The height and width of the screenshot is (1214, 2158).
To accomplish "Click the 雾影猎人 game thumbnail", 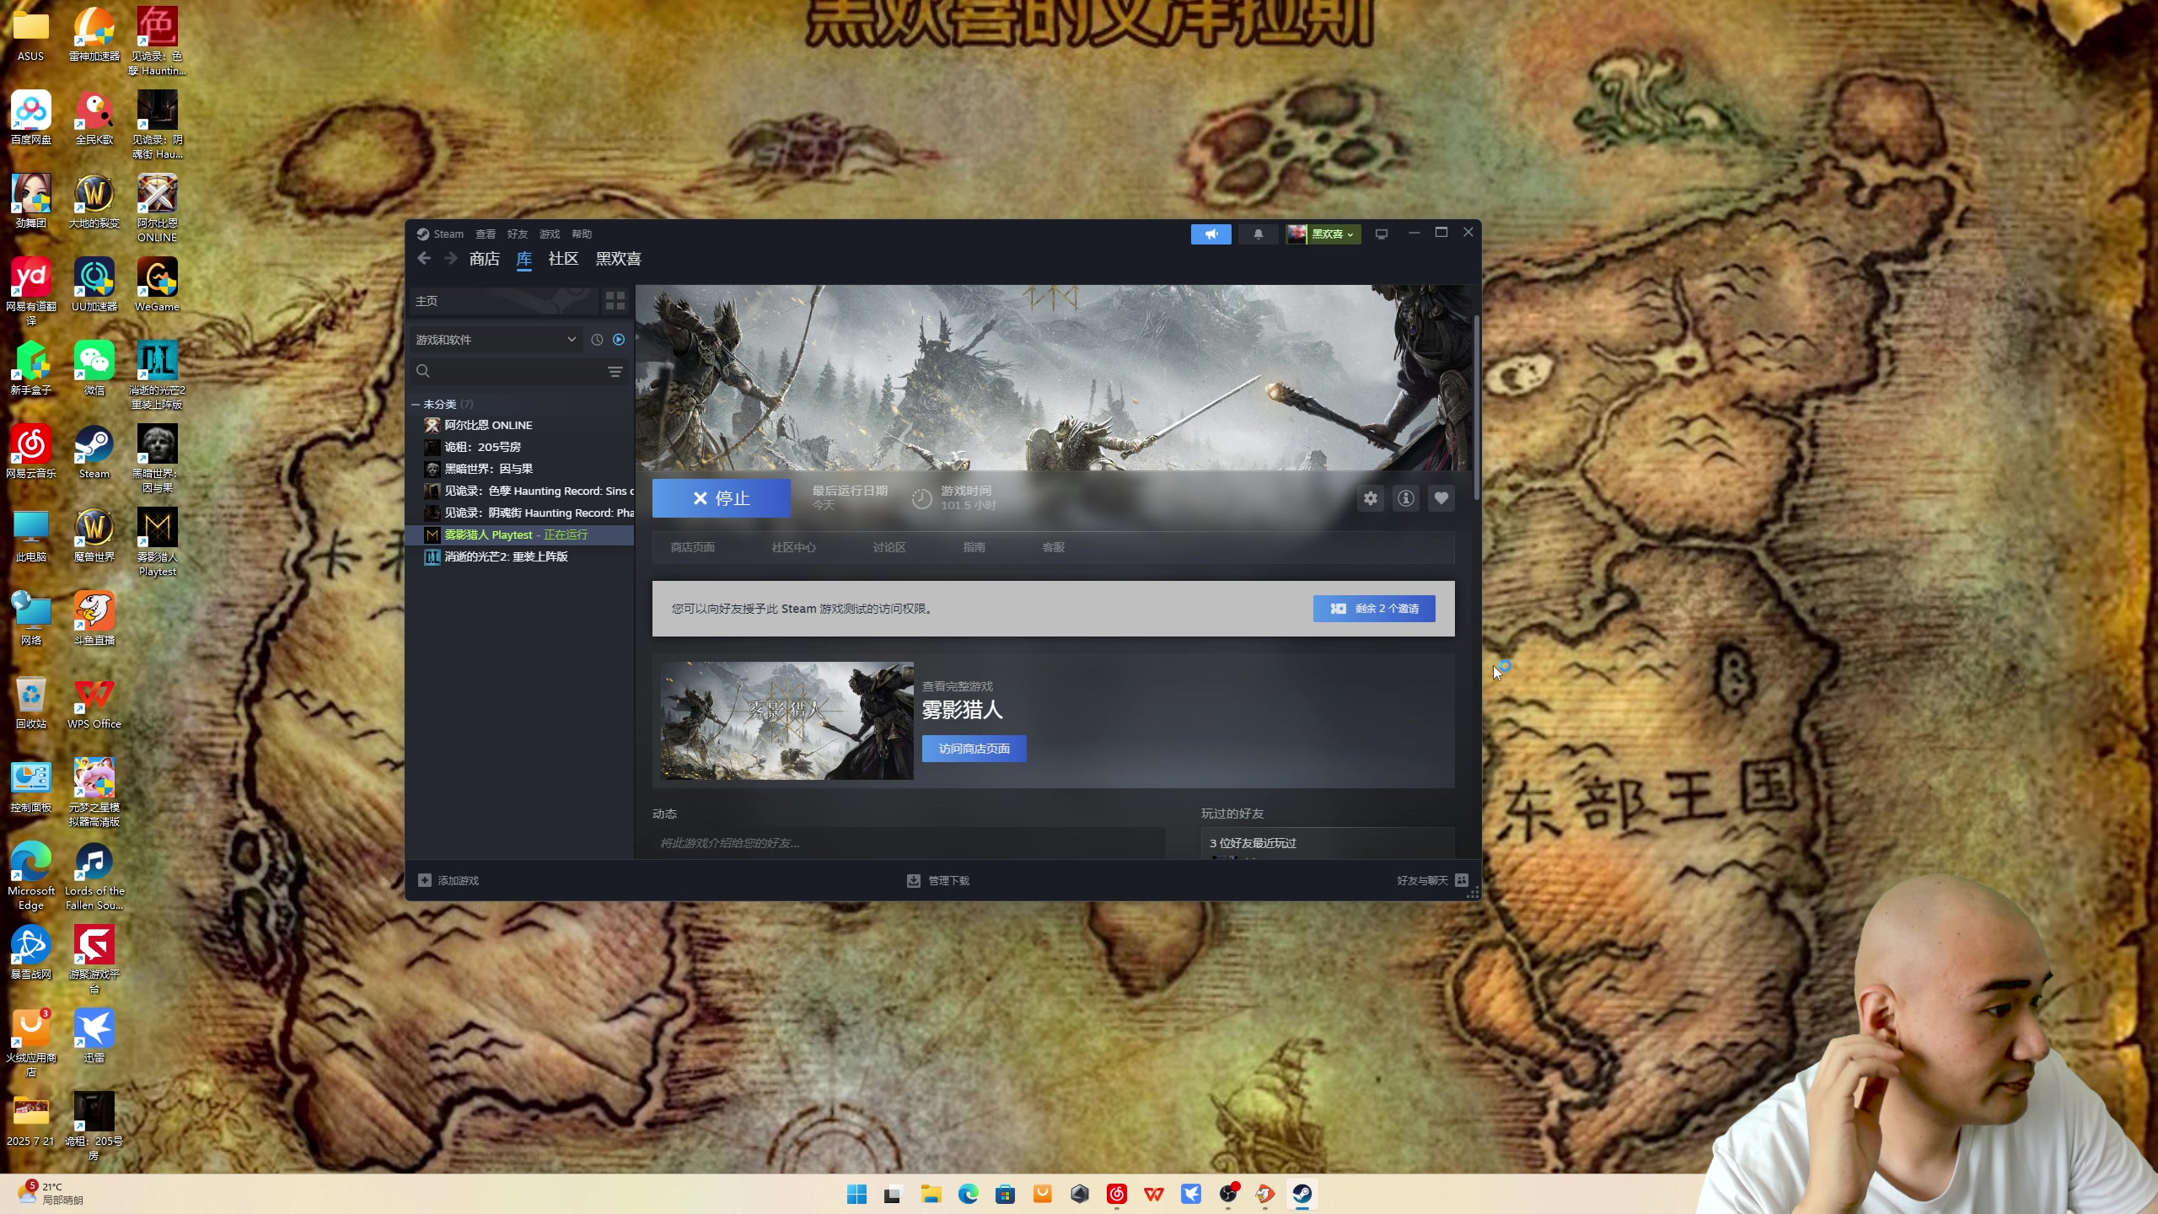I will click(x=787, y=721).
